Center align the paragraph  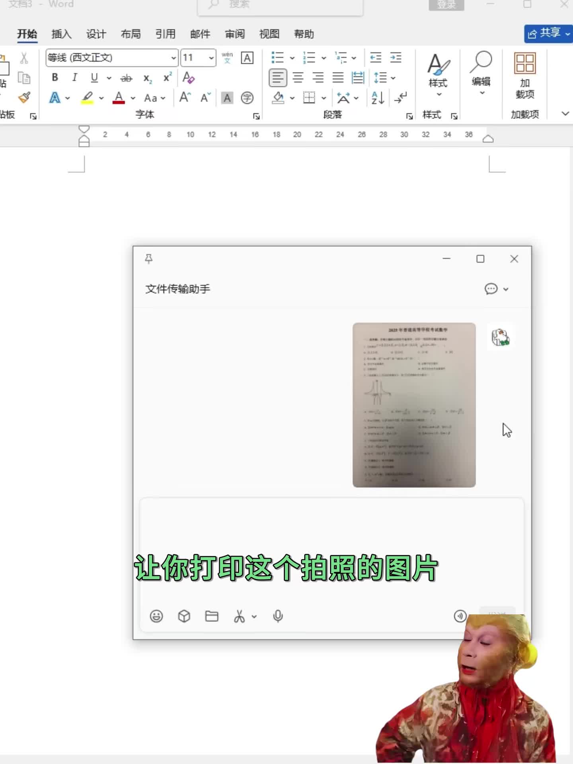click(298, 78)
